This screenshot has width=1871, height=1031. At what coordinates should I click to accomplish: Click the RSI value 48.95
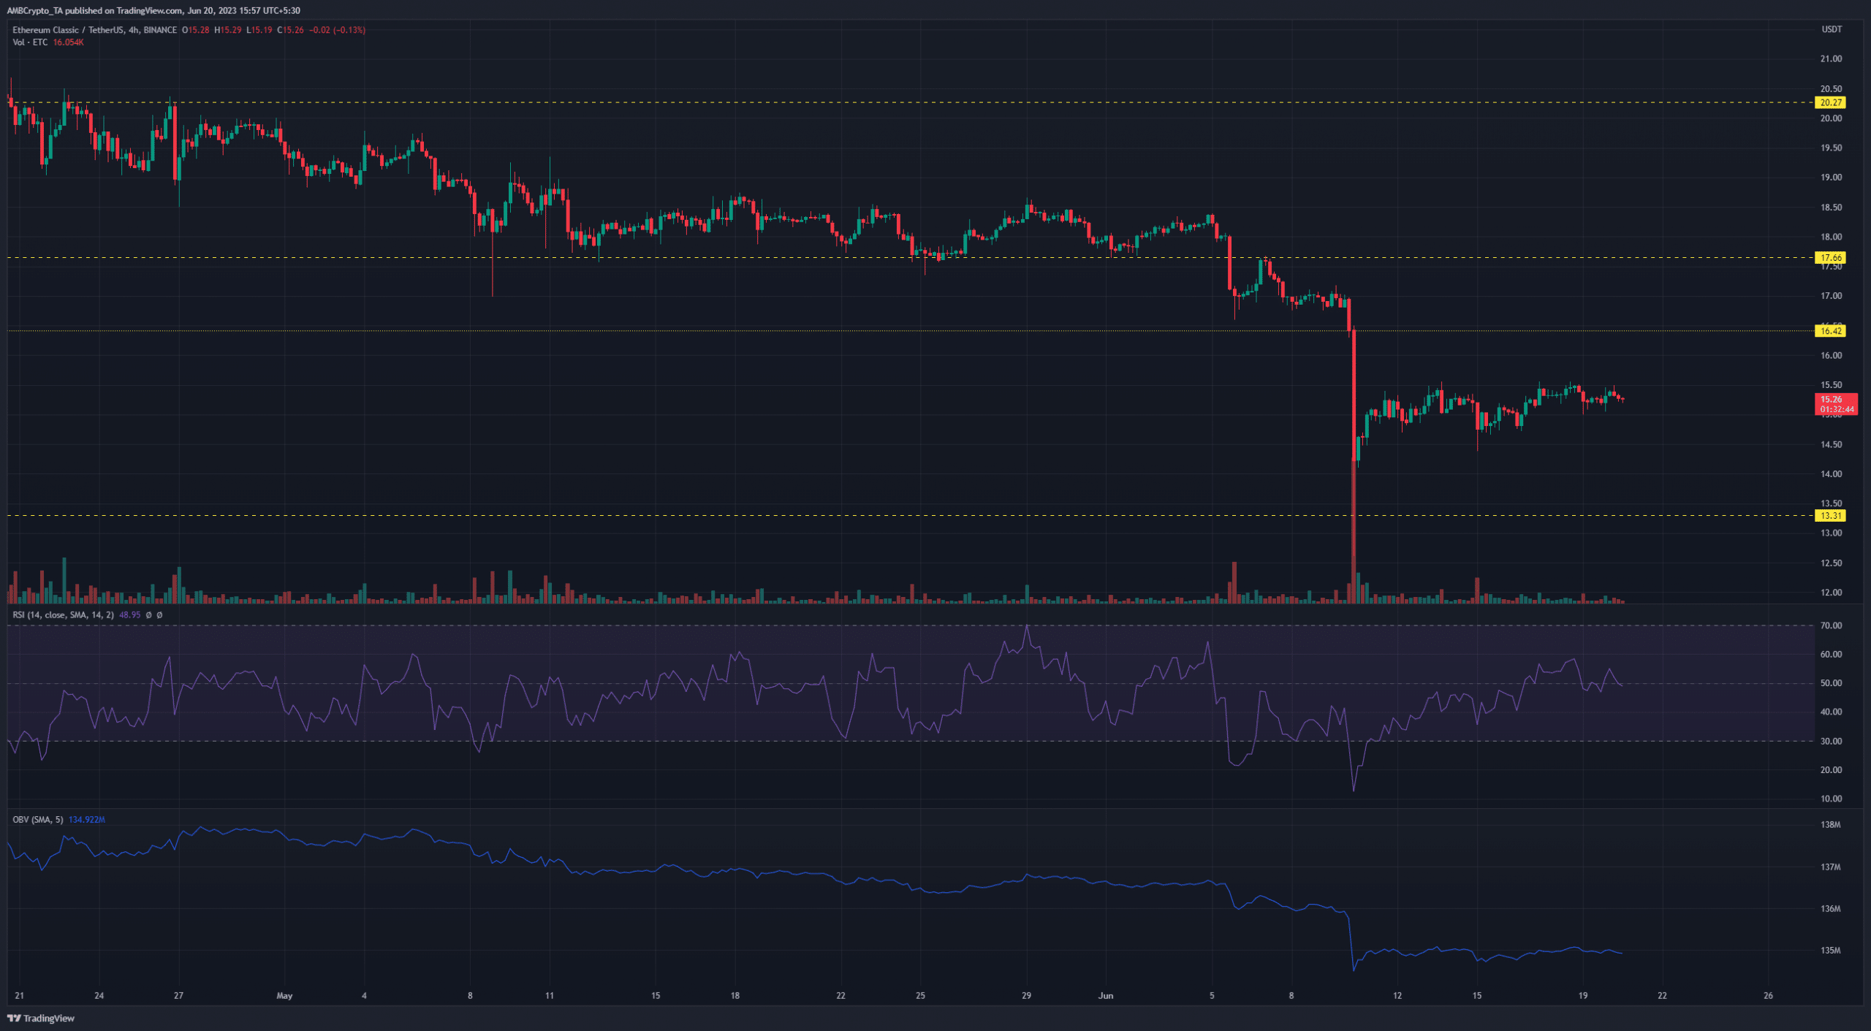click(130, 615)
